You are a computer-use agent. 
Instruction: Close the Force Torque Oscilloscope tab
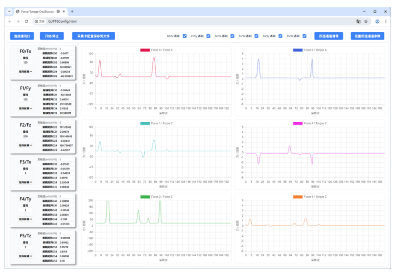(x=64, y=11)
